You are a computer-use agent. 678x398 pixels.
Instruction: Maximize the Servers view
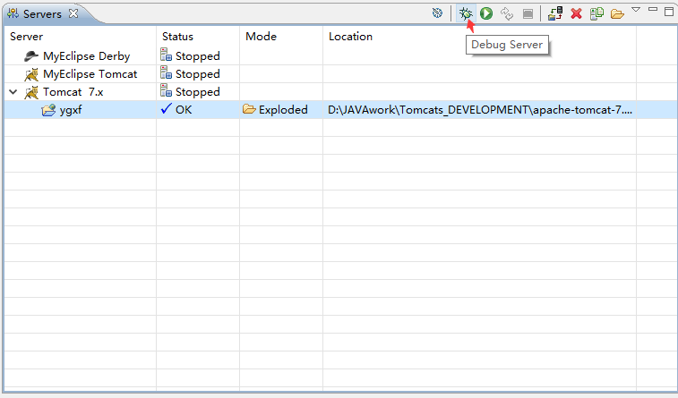(669, 12)
